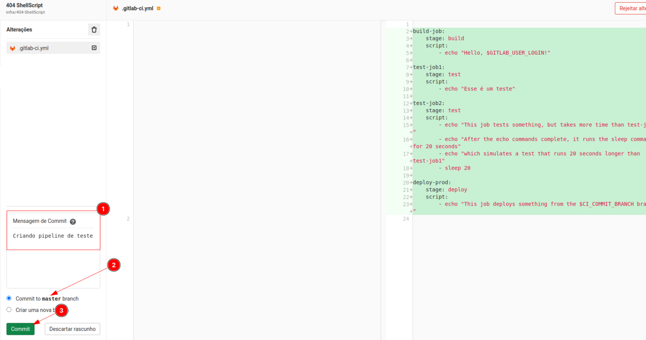This screenshot has width=646, height=340.
Task: Click the trash icon beside Alterações
Action: click(94, 30)
